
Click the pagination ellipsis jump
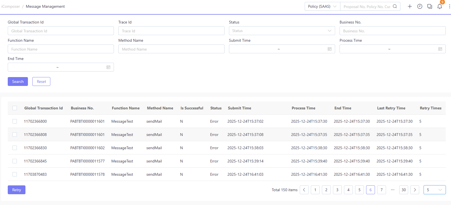tap(393, 190)
